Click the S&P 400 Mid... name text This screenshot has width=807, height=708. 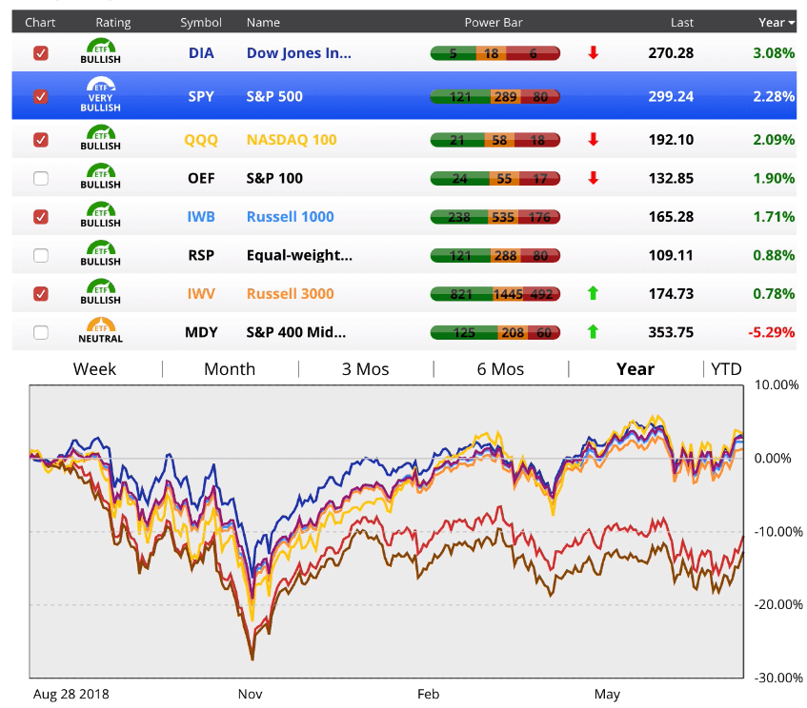point(296,333)
